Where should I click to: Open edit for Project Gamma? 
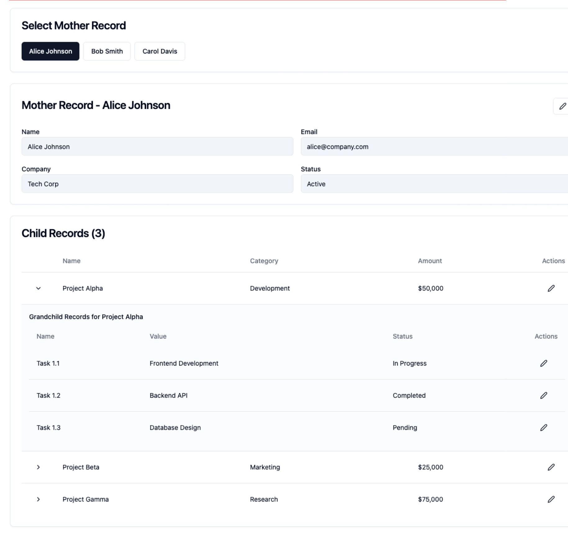pos(551,499)
